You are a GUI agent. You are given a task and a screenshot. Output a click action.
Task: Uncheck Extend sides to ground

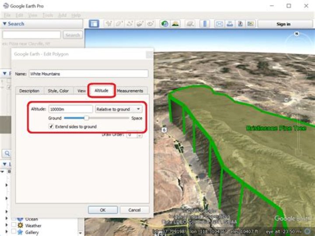[52, 127]
